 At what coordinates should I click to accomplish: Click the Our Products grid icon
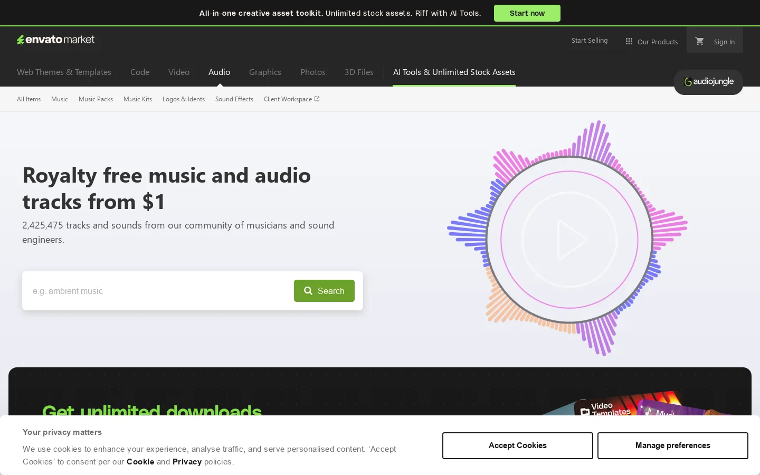click(629, 41)
